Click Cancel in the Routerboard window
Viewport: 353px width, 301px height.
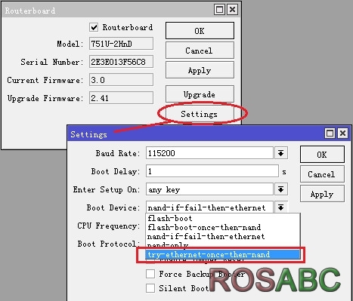pyautogui.click(x=200, y=51)
